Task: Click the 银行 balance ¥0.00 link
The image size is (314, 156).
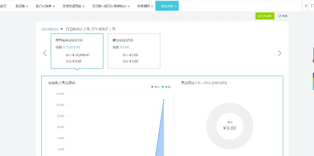Action: [124, 47]
